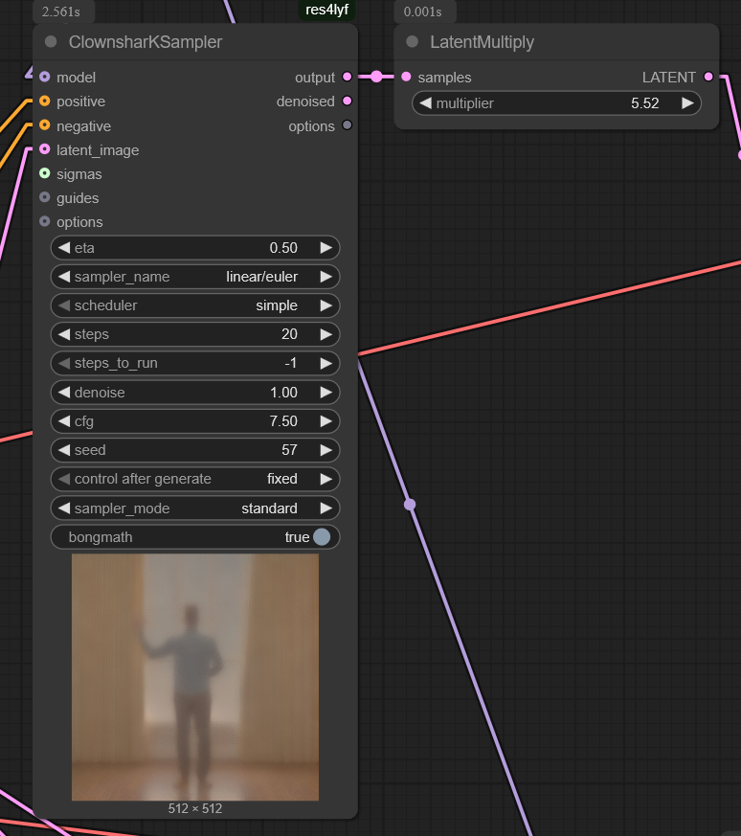The image size is (741, 836).
Task: Decrease the cfg value with left arrow
Action: tap(64, 421)
